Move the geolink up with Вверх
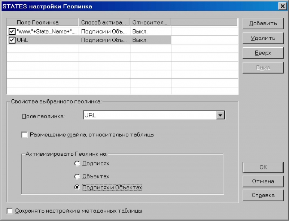This screenshot has height=221, width=289. 263,53
